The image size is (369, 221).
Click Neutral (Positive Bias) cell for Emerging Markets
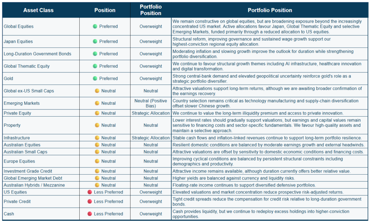tap(151, 103)
